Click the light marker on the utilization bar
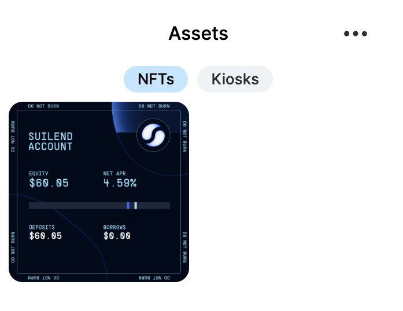This screenshot has width=403, height=311. click(136, 205)
